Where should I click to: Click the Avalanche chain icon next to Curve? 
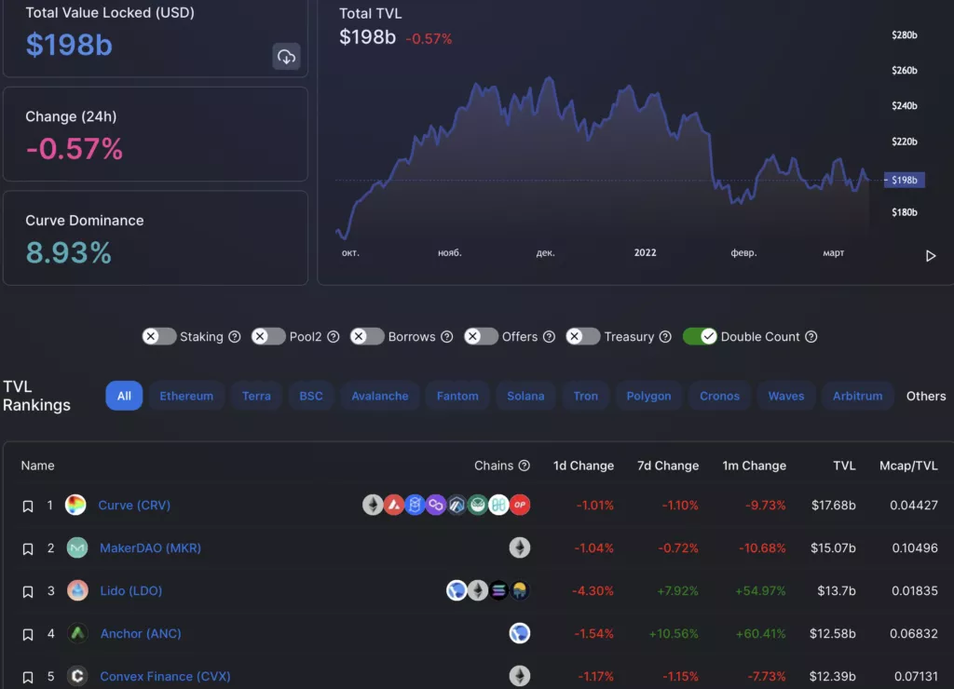(x=393, y=504)
